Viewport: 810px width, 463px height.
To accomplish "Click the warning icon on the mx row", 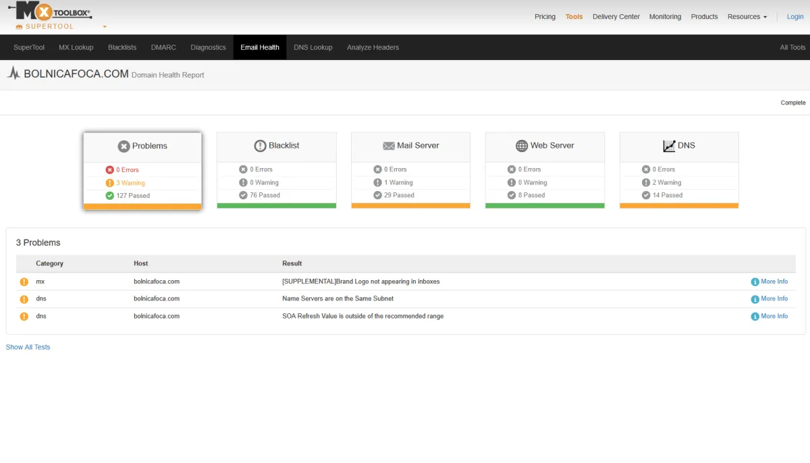I will [24, 281].
